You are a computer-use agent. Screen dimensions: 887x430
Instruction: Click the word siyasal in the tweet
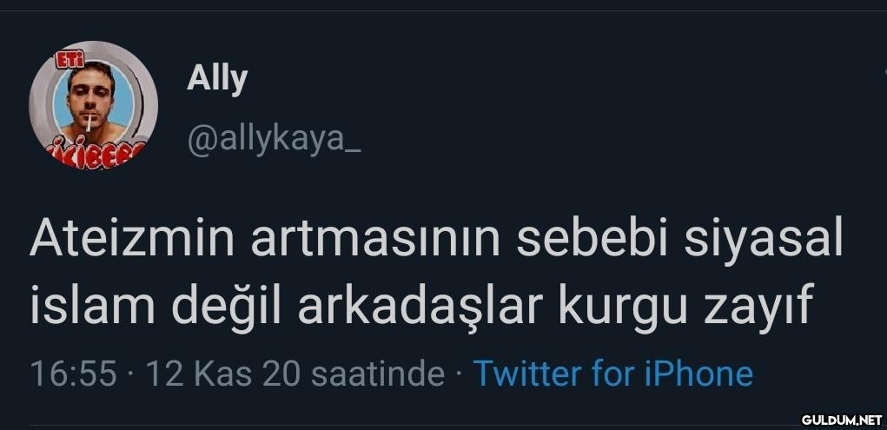[x=764, y=239]
